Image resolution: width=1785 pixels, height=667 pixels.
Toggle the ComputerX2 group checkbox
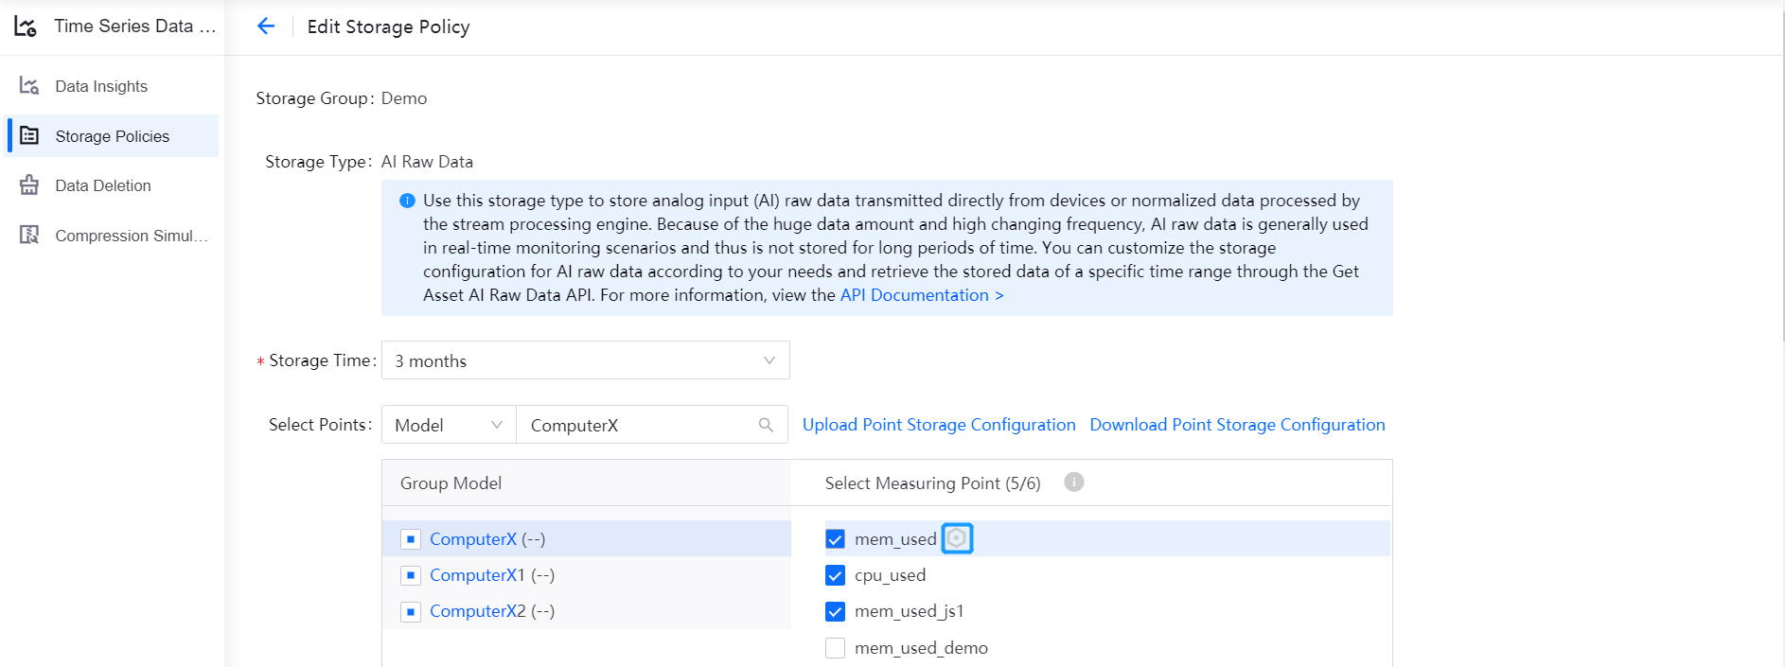pos(410,611)
